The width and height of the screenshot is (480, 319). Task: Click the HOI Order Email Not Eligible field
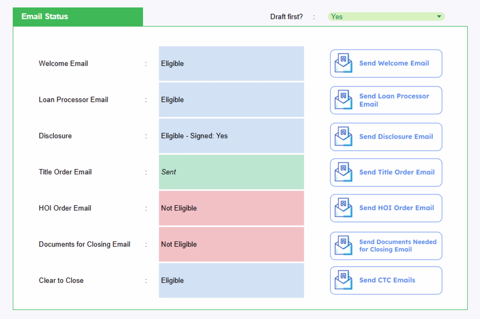(x=231, y=208)
